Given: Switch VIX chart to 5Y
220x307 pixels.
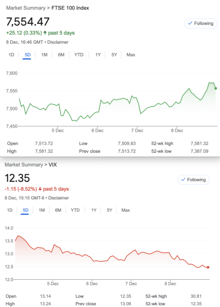Looking at the screenshot, I should tap(109, 210).
